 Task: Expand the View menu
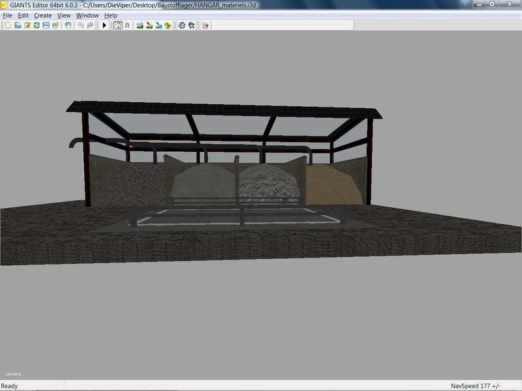tap(64, 15)
